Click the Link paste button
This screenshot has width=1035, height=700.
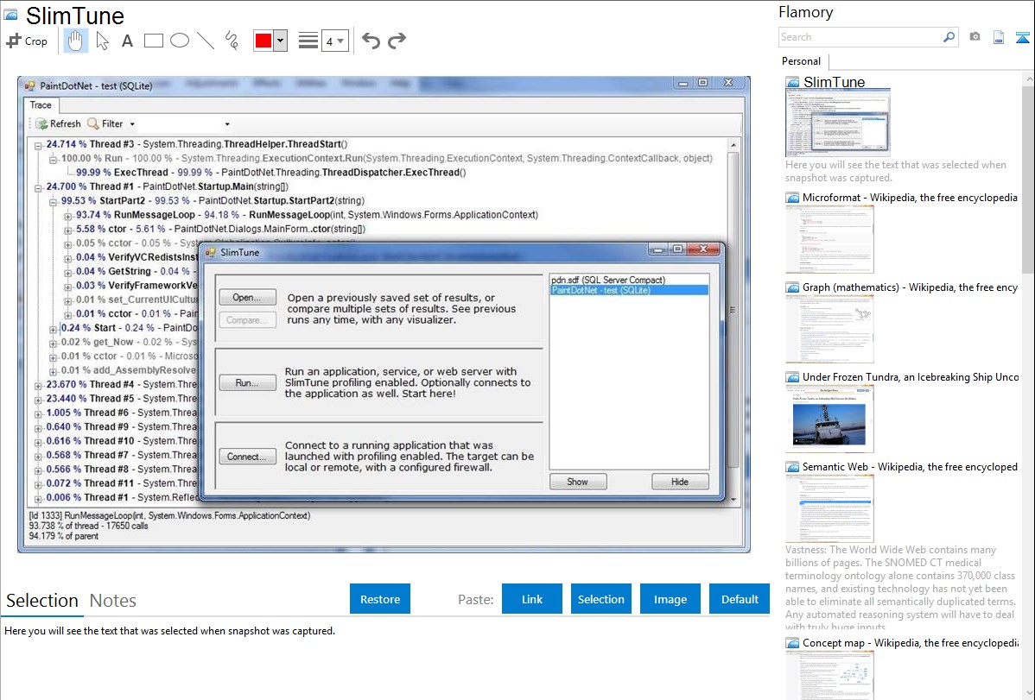pyautogui.click(x=532, y=599)
